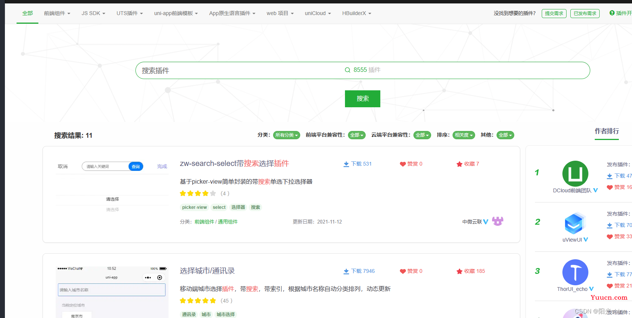Click the V badge beside uViewUI
Viewport: 632px width, 318px height.
point(586,240)
